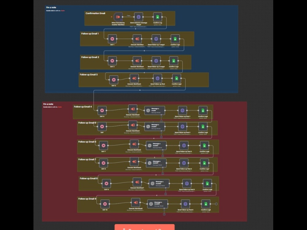Open the Send Follow-up final 1 globe node
This screenshot has height=230, width=307.
tap(182, 110)
